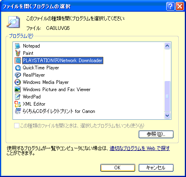The height and width of the screenshot is (177, 186).
Task: Open the 適切なプログラムを Web で探す link
Action: pos(140,148)
